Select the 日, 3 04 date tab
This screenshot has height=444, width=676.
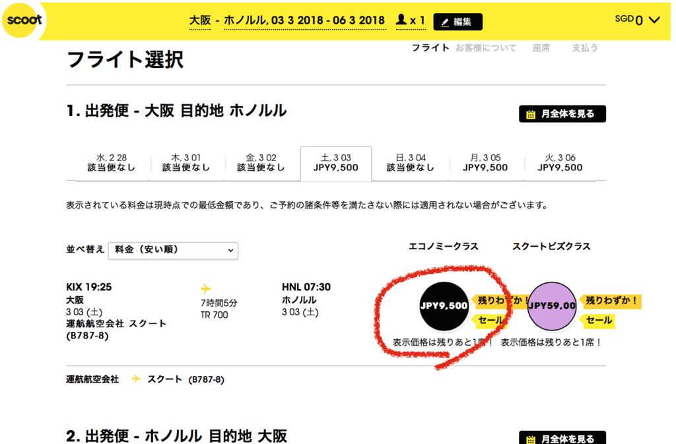pos(411,163)
